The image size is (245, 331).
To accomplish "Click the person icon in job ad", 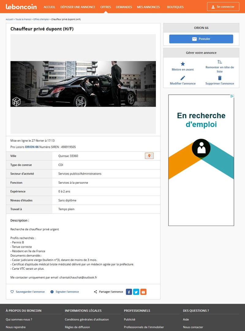I will 201,148.
